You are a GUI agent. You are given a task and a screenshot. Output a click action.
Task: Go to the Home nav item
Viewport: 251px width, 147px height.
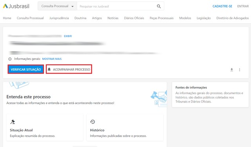(x=7, y=18)
